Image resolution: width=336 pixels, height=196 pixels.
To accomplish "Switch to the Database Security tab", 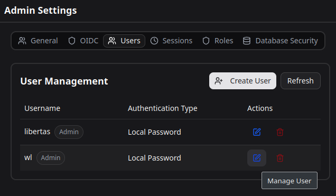I will click(281, 41).
